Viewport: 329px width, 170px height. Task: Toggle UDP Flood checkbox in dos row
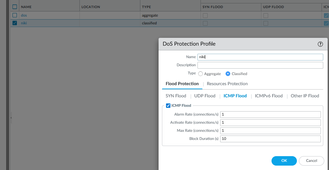coord(266,16)
